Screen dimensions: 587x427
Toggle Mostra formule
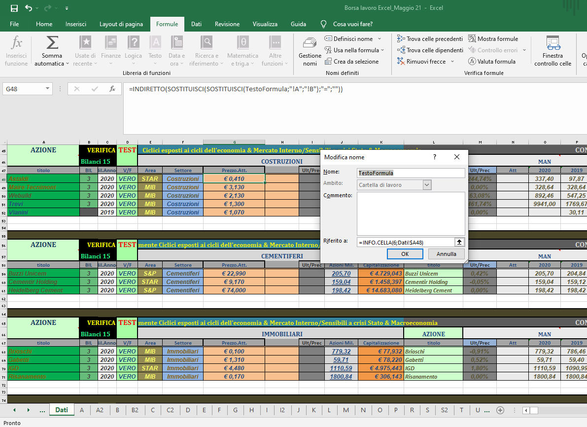click(x=493, y=38)
